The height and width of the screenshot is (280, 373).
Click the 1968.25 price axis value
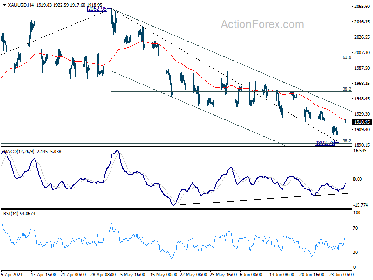[362, 84]
